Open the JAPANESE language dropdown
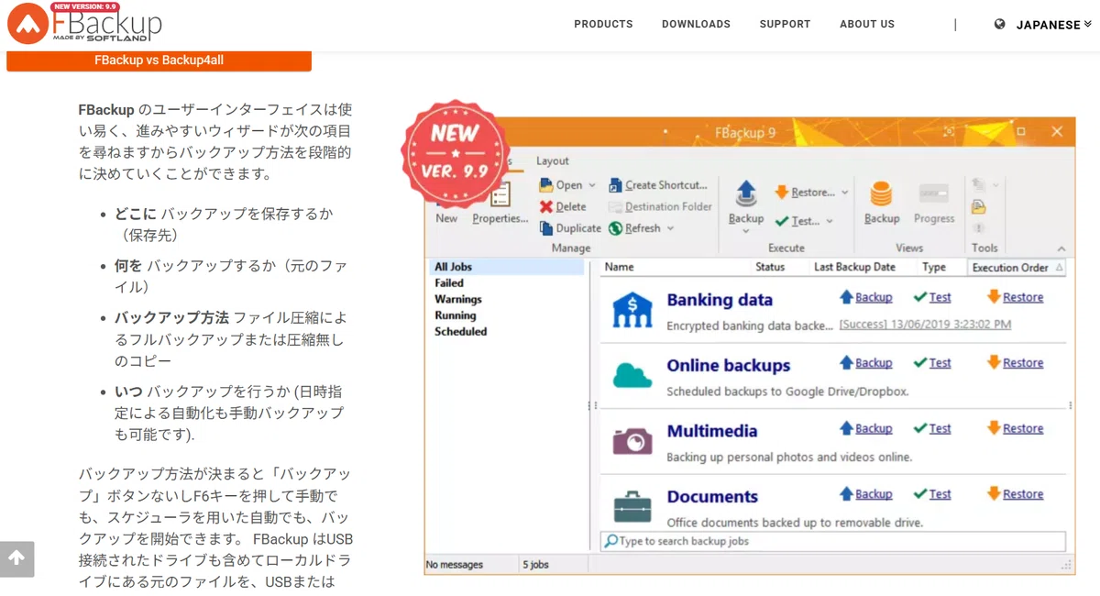1100x596 pixels. pyautogui.click(x=1054, y=25)
